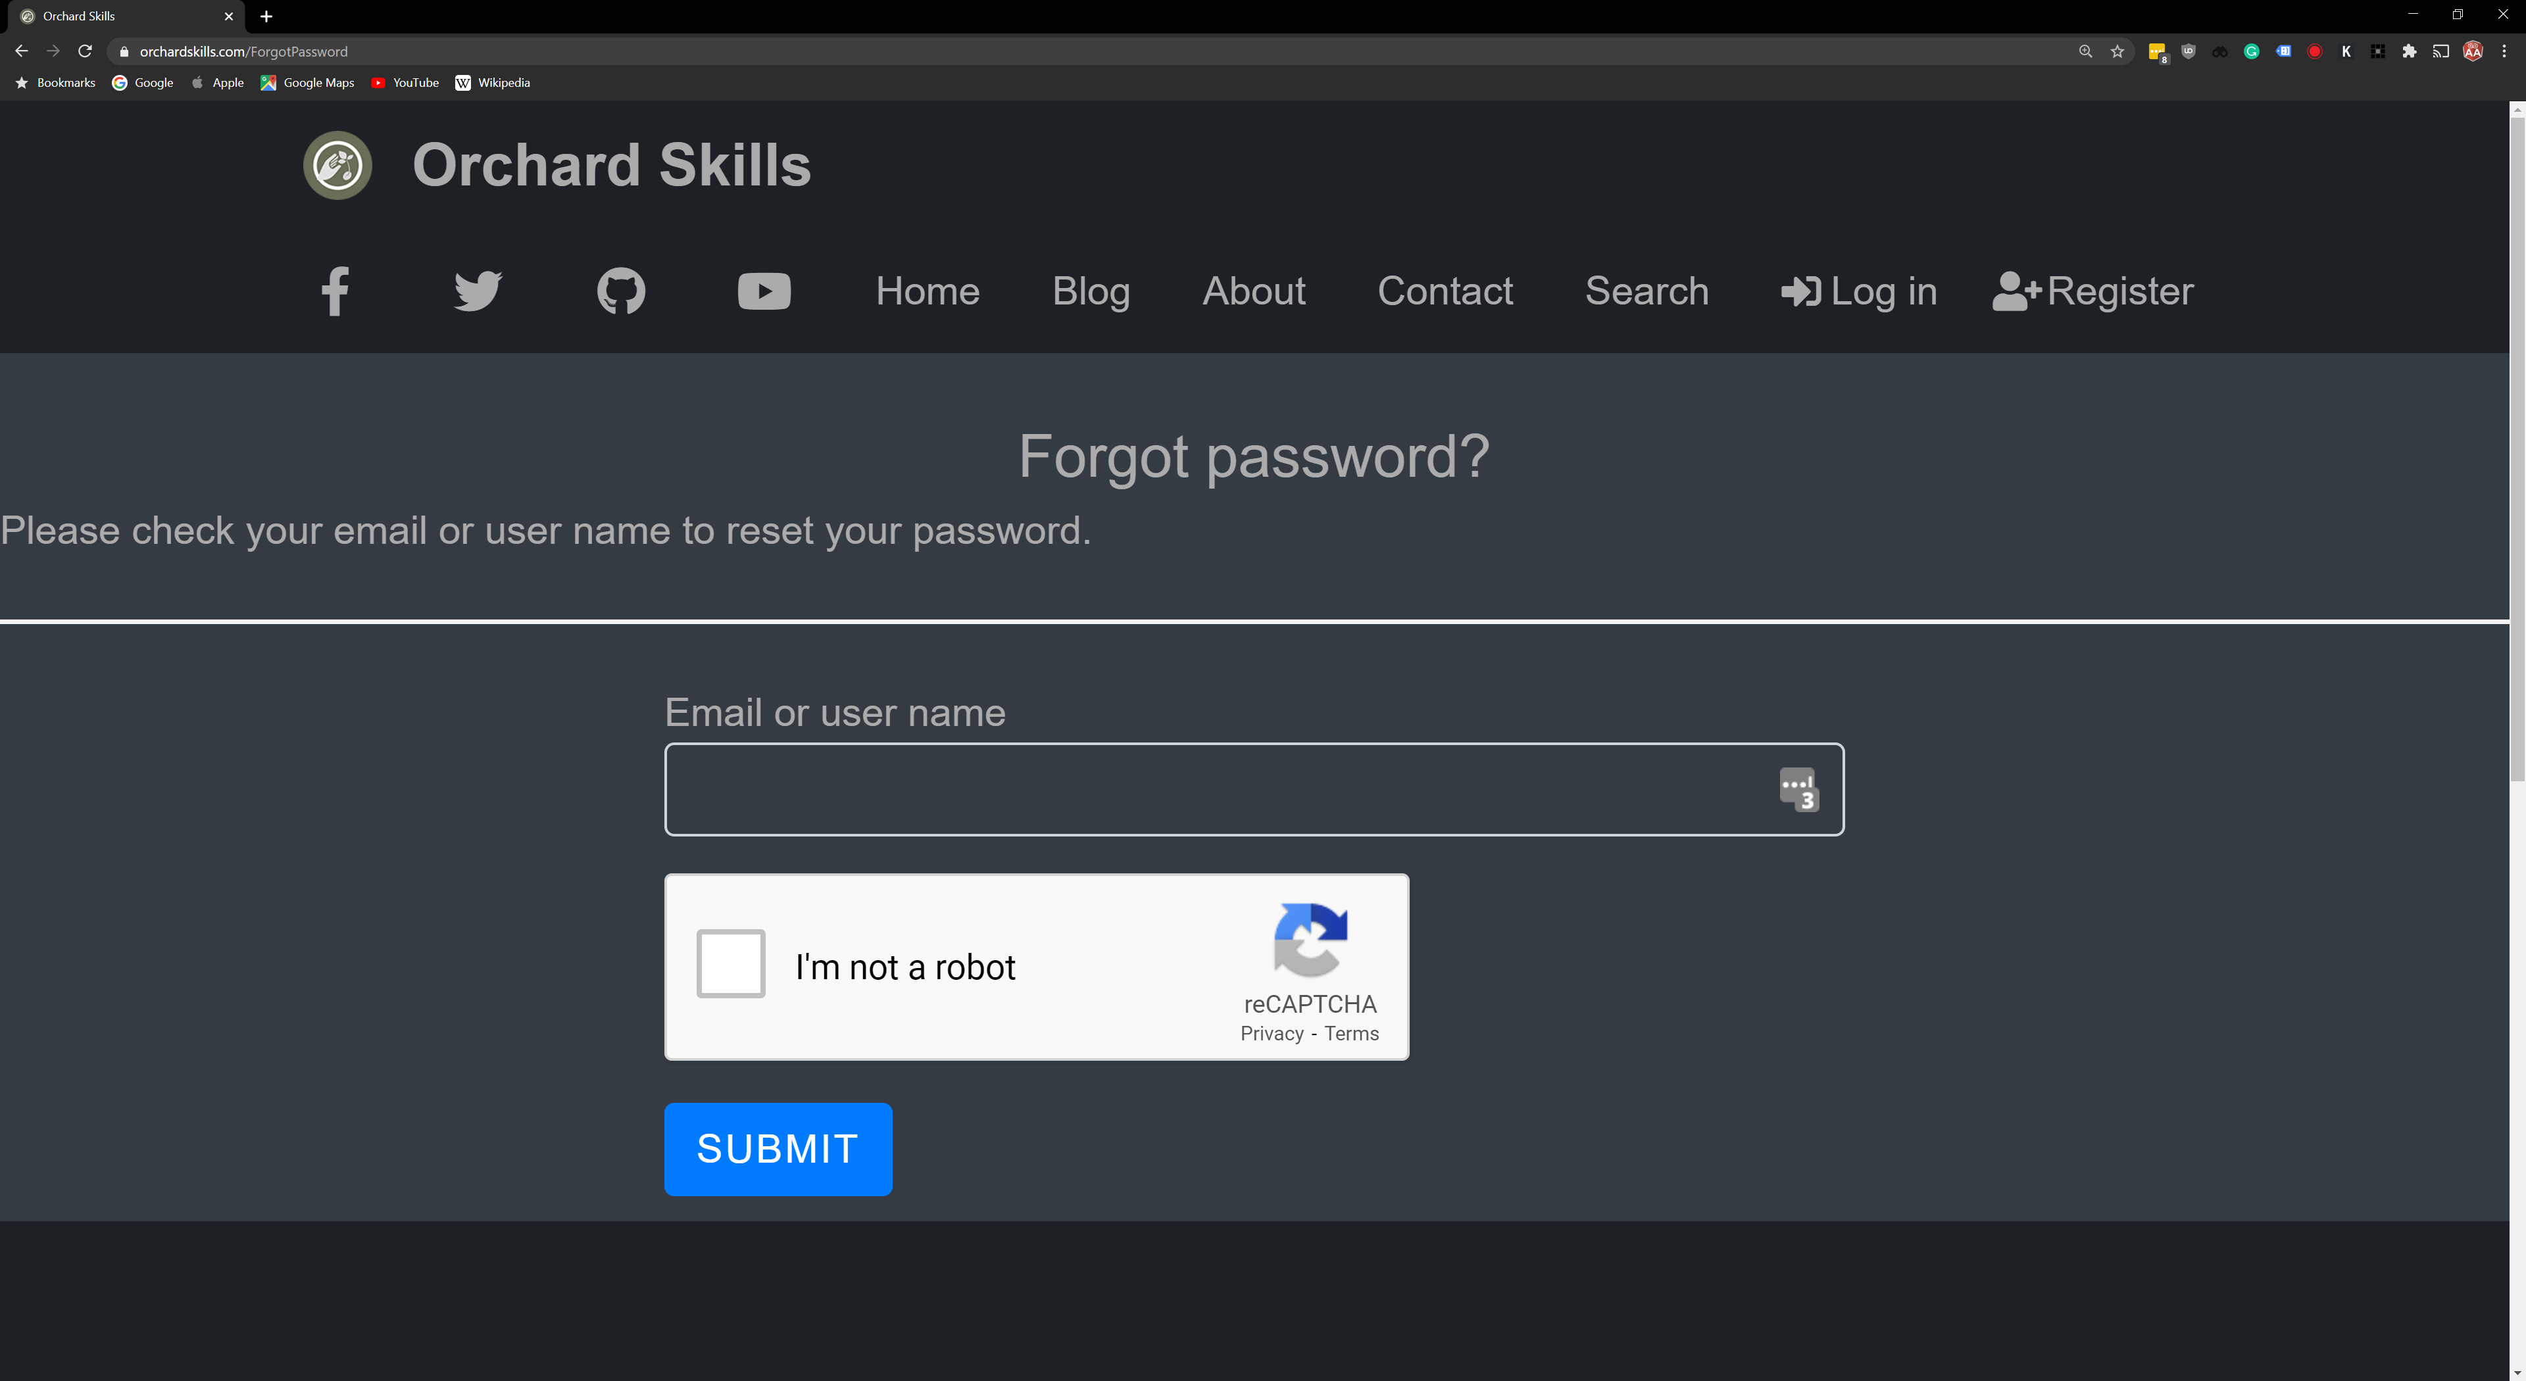The width and height of the screenshot is (2526, 1381).
Task: Click the reCAPTCHA logo
Action: point(1310,939)
